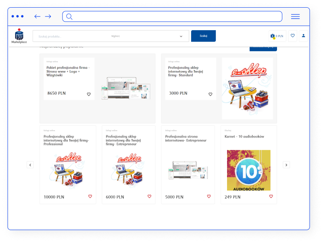This screenshot has height=243, width=323.
Task: Click the blue Szukaj search button
Action: tap(203, 36)
